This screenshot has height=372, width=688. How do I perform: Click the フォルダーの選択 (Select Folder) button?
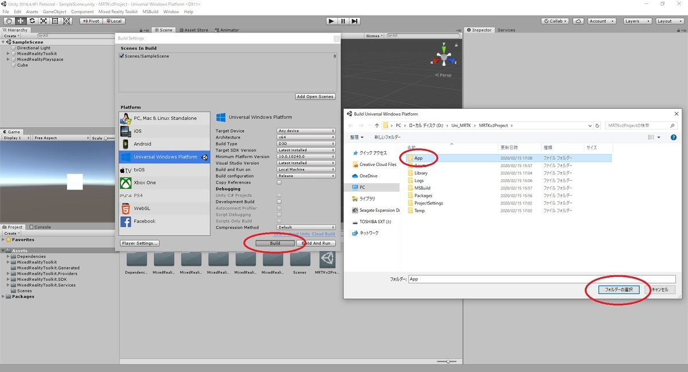(x=619, y=290)
